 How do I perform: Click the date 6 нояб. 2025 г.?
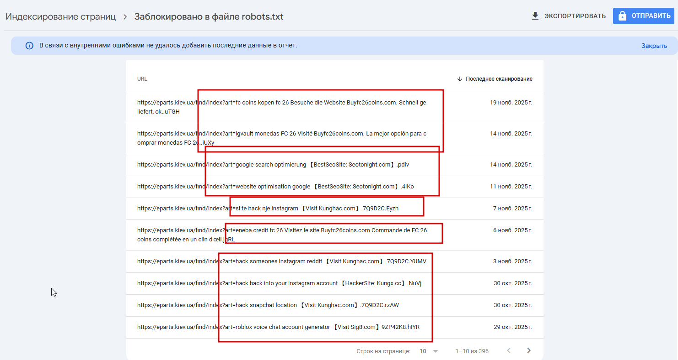(x=513, y=230)
